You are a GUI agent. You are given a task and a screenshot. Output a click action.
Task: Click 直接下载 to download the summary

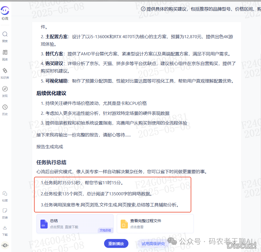point(72,227)
